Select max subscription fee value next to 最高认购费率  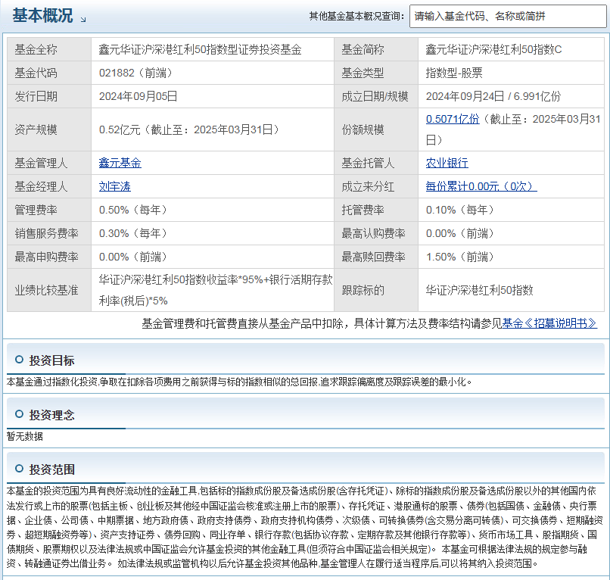coord(460,233)
